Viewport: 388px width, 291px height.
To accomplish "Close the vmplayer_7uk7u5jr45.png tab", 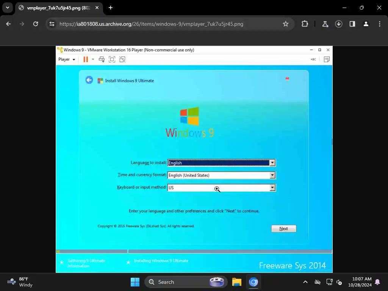I will [97, 8].
